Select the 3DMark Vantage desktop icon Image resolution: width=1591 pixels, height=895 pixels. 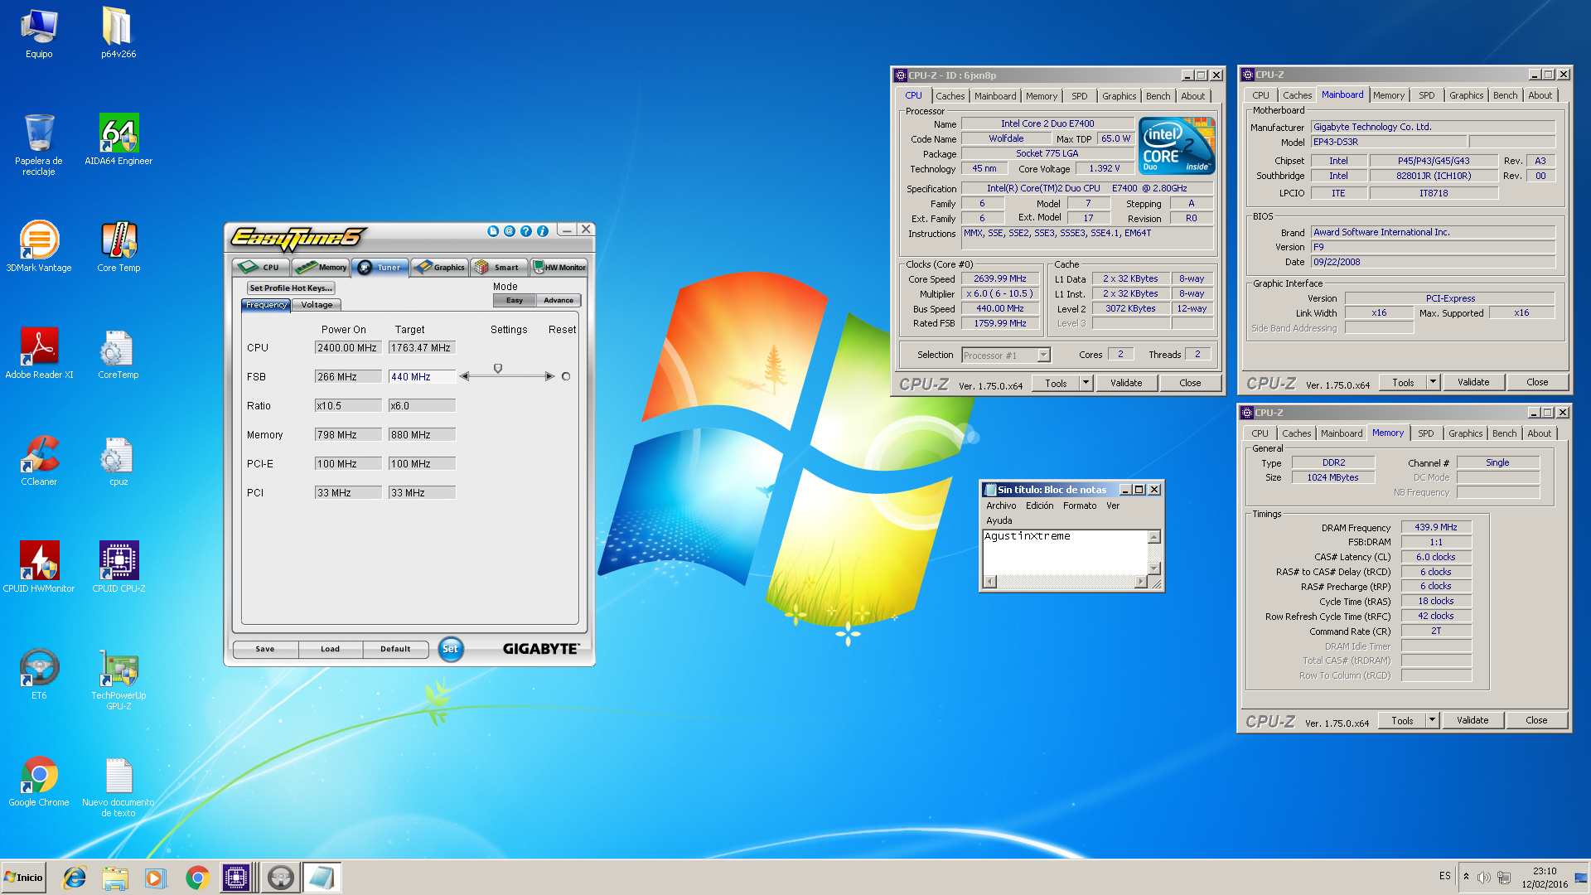click(x=39, y=246)
